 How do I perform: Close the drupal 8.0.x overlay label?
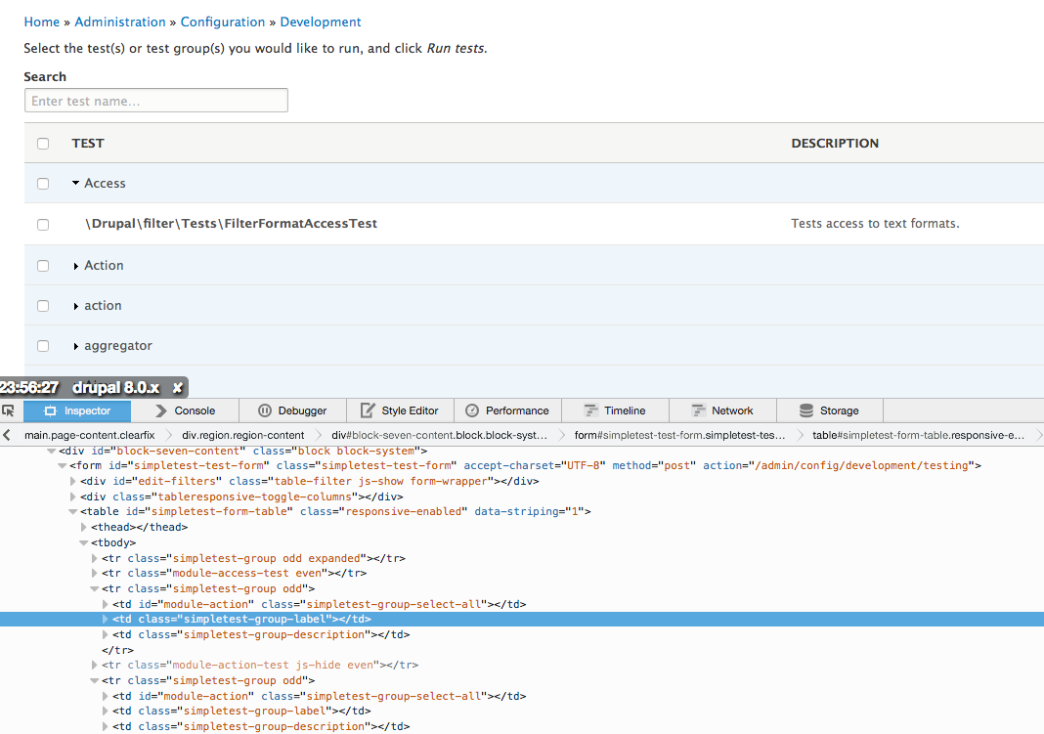pyautogui.click(x=177, y=388)
